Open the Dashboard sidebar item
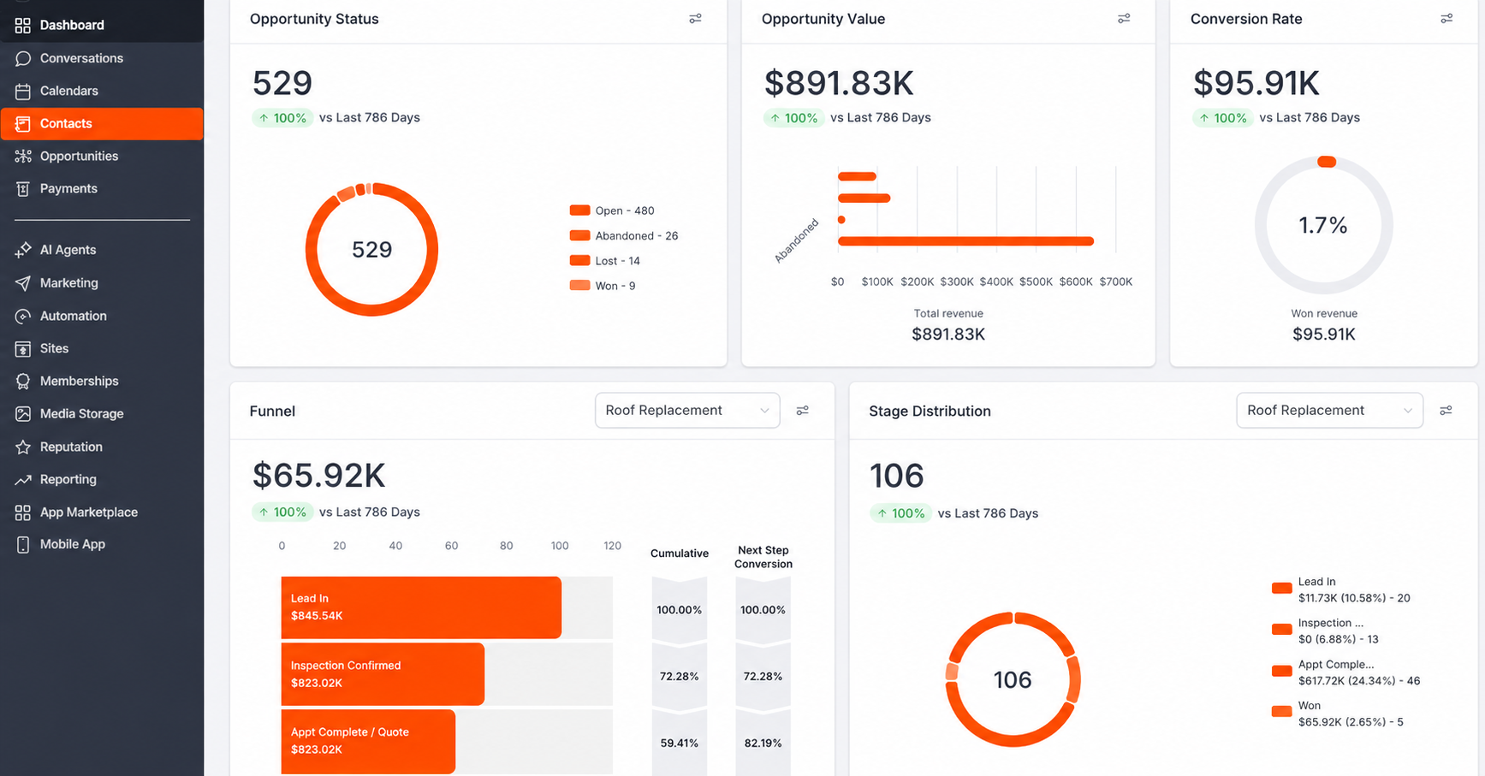The width and height of the screenshot is (1485, 776). (x=102, y=25)
